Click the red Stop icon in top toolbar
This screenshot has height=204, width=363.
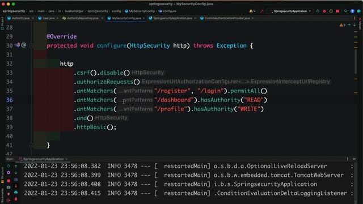click(337, 11)
